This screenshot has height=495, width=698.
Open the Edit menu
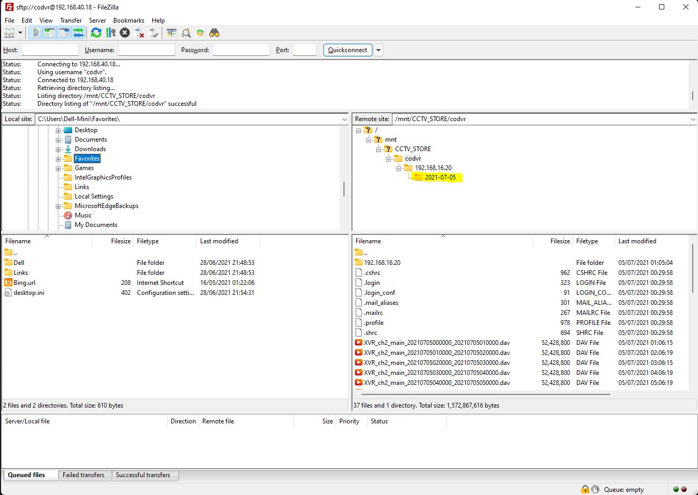[x=27, y=20]
